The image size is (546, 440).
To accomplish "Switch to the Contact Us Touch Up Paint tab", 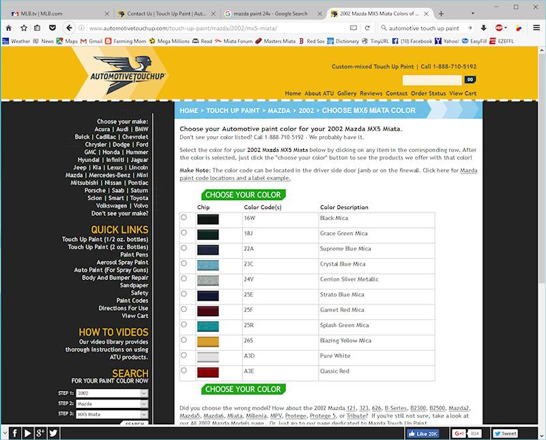I will pos(167,14).
